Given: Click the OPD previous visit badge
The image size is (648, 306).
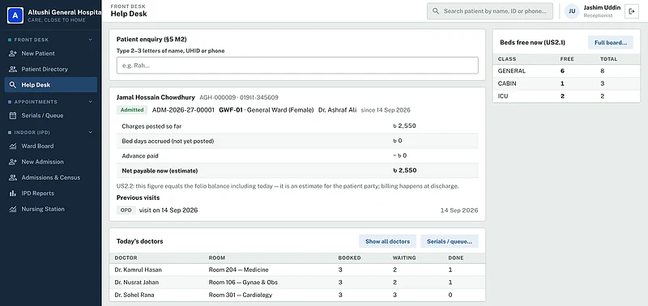Looking at the screenshot, I should 126,210.
